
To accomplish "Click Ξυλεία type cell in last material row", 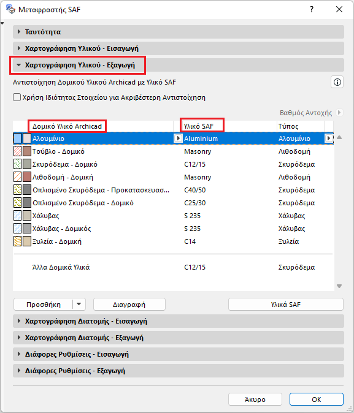I will 288,241.
